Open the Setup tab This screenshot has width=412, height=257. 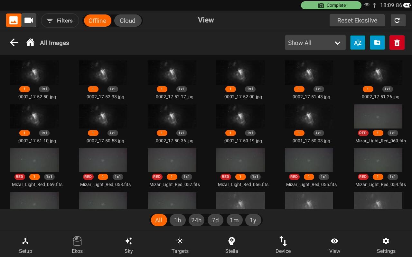point(25,245)
